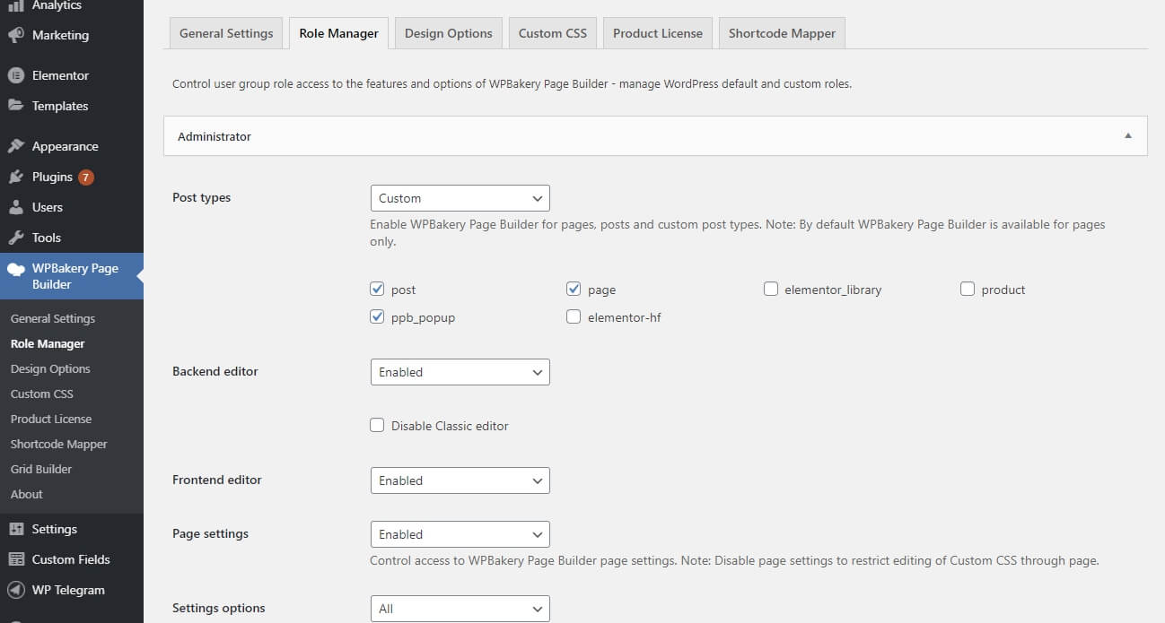The image size is (1165, 623).
Task: Click the Administrator role header
Action: [x=655, y=136]
